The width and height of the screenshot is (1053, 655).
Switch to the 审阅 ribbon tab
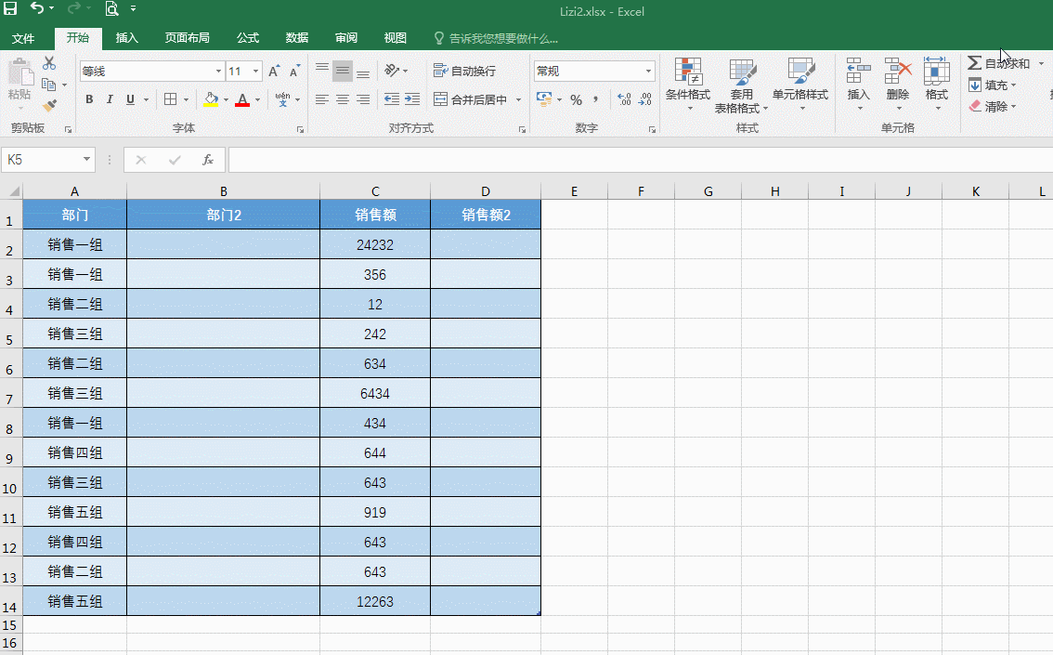(346, 37)
